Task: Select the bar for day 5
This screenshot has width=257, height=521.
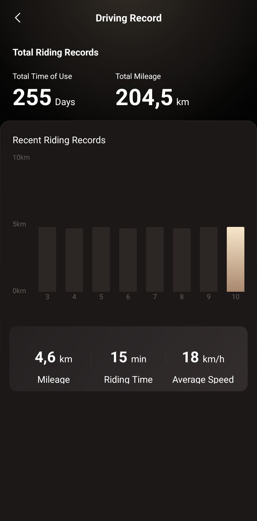Action: (101, 259)
